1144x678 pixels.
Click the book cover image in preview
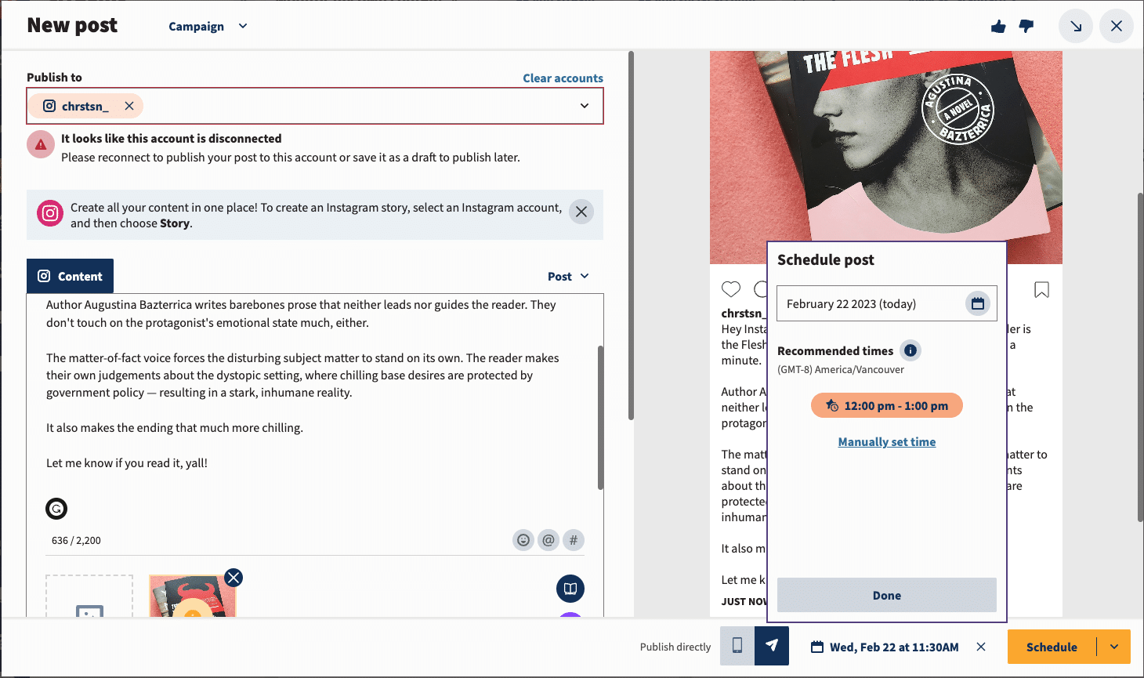[x=885, y=158]
